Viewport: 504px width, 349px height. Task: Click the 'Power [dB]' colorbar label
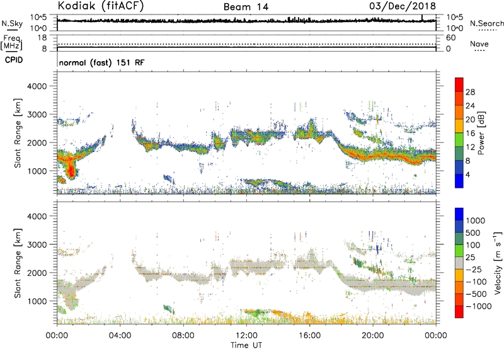[481, 133]
